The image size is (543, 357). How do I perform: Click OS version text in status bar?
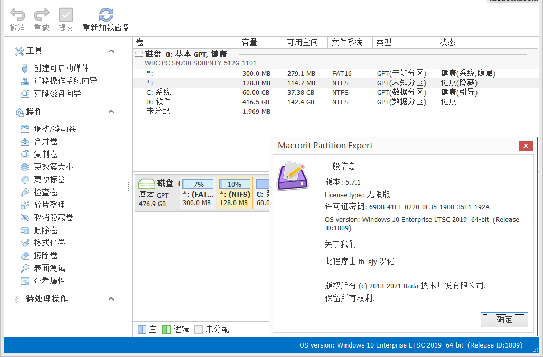click(x=411, y=345)
